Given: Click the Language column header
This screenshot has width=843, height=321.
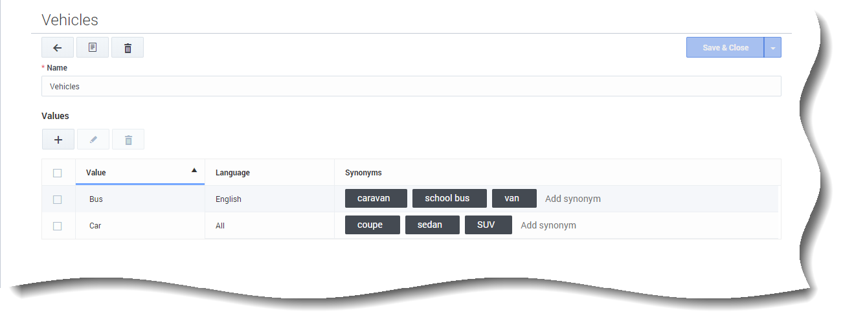Looking at the screenshot, I should coord(232,173).
